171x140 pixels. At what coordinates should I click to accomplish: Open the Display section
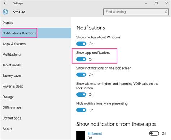[x=36, y=23]
